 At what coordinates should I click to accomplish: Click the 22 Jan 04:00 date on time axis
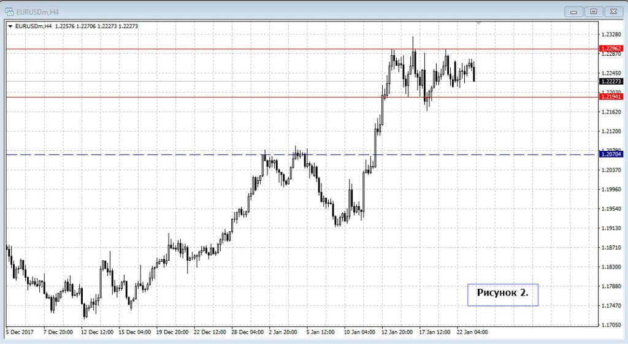pos(472,332)
